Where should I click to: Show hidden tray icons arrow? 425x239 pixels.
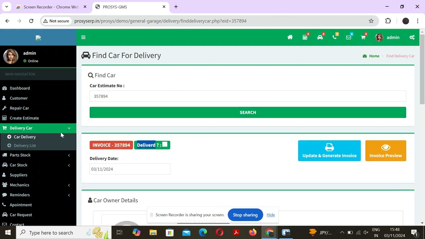(342, 232)
